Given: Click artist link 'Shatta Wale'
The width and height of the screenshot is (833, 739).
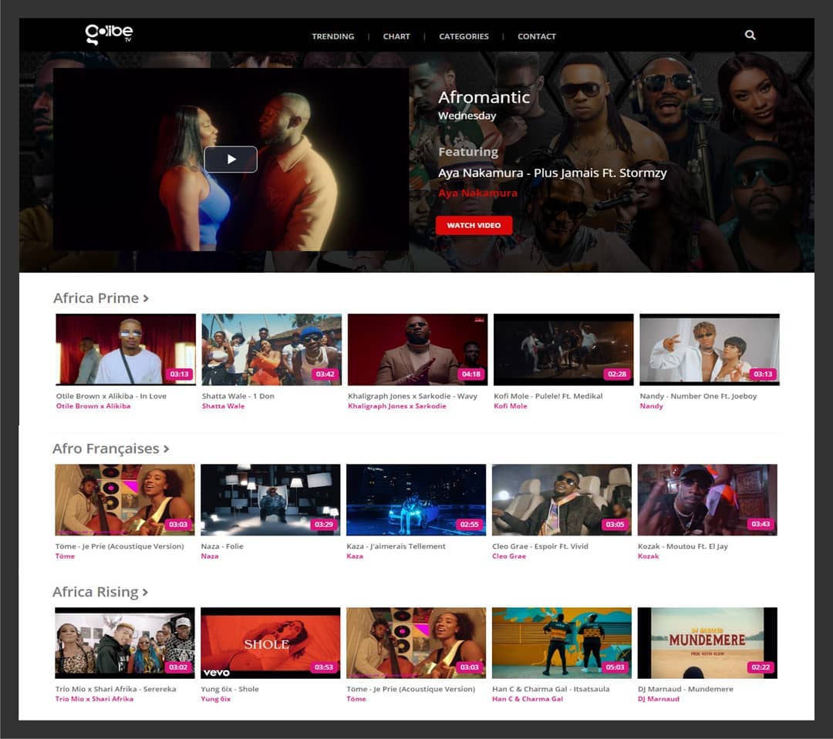Looking at the screenshot, I should pos(223,406).
